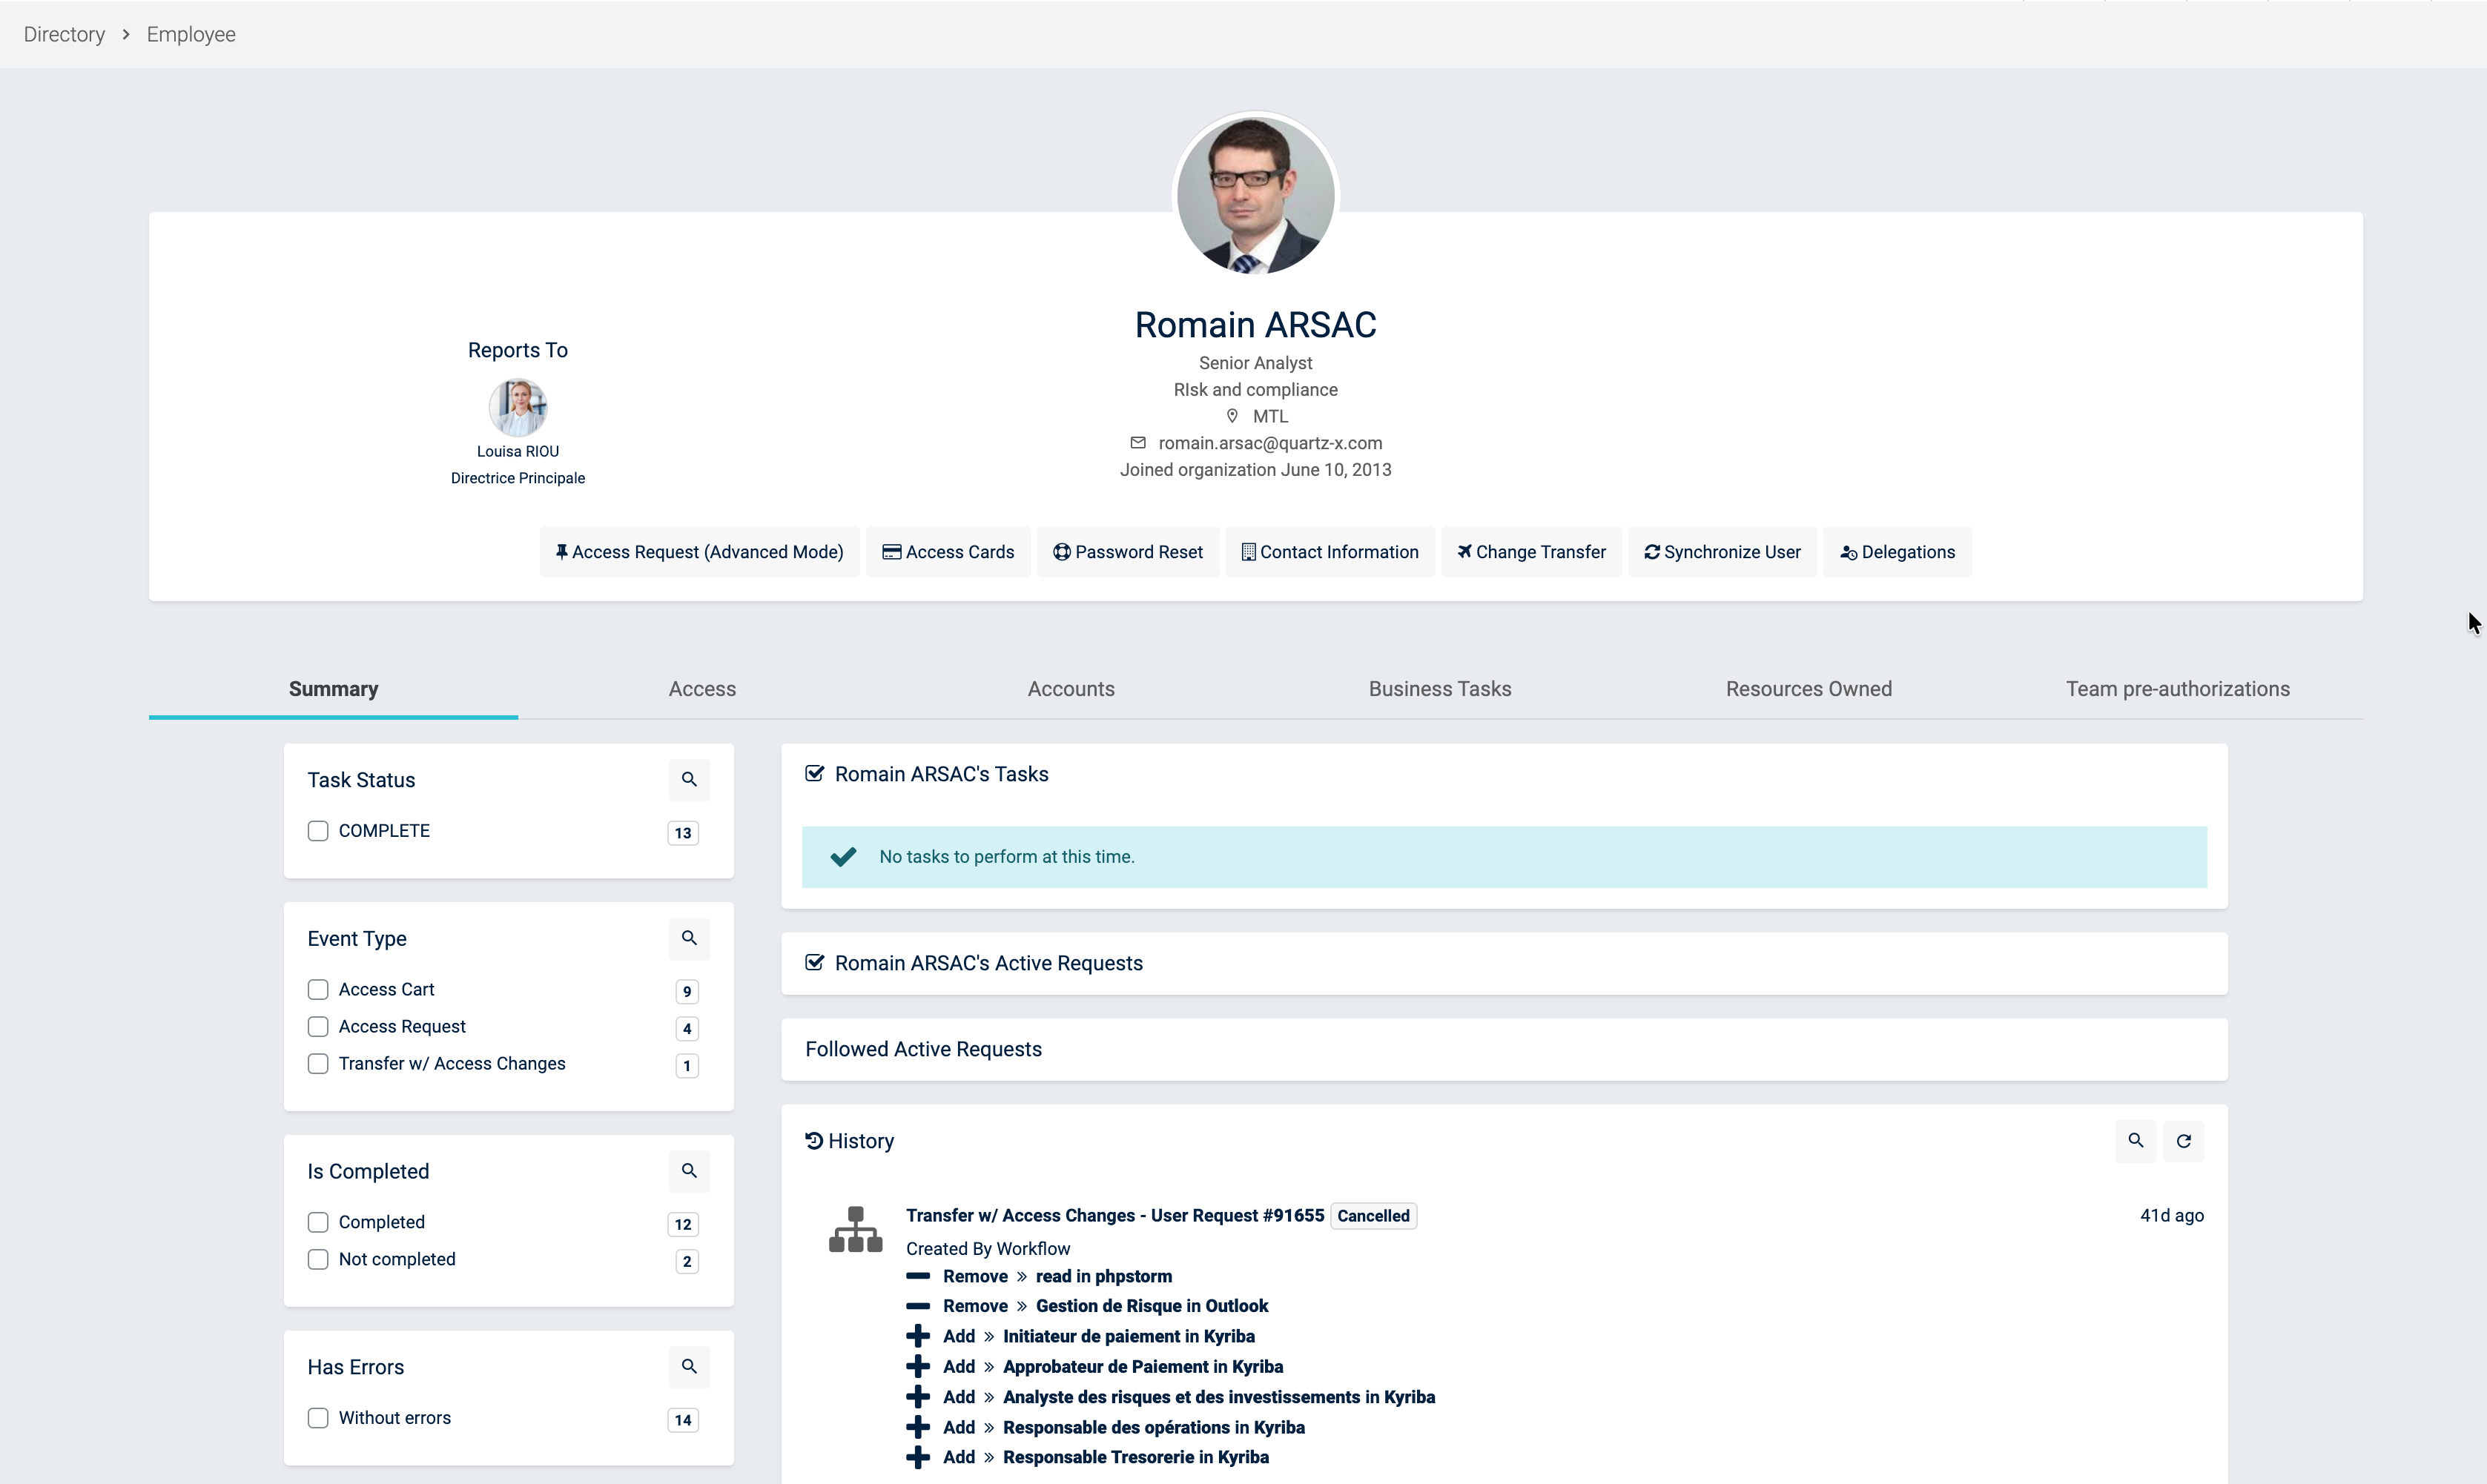Tick the Access Cart event type
This screenshot has width=2487, height=1484.
(x=318, y=989)
